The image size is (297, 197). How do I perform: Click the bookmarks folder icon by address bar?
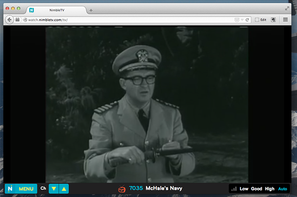pos(18,20)
